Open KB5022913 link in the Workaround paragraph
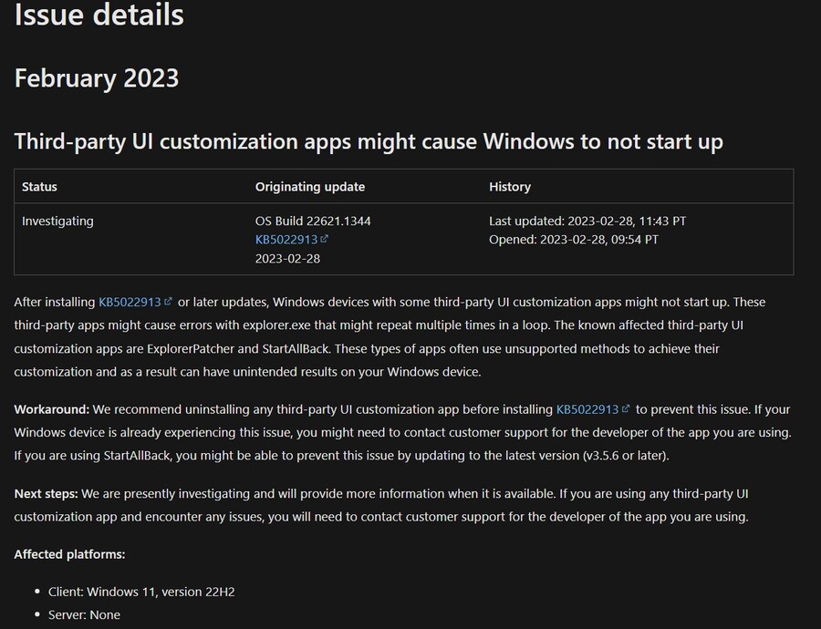 pos(587,409)
